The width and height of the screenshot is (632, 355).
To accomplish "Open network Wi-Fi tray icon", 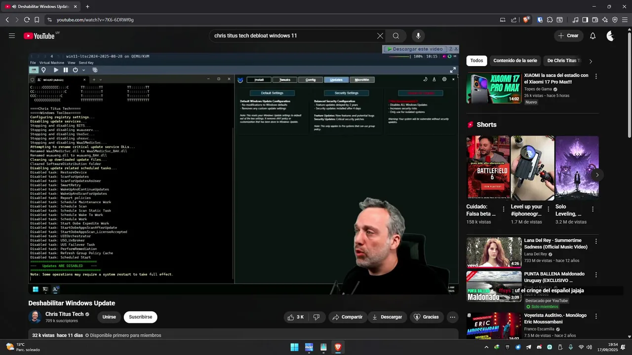I will (581, 347).
